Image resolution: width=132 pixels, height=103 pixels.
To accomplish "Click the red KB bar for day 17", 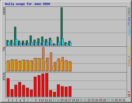I will coord(70,92).
